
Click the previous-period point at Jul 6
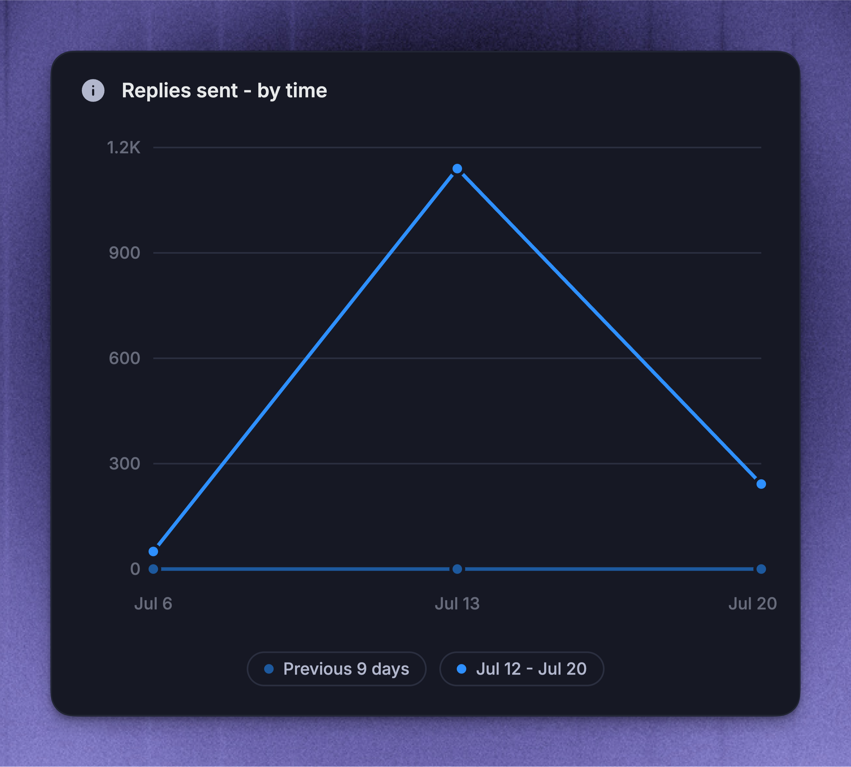[154, 569]
